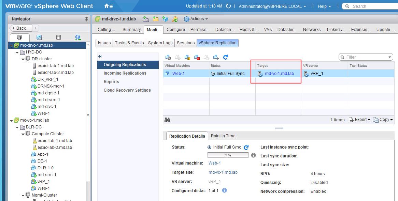
Task: Click the stop replication toolbar icon
Action: (x=197, y=57)
